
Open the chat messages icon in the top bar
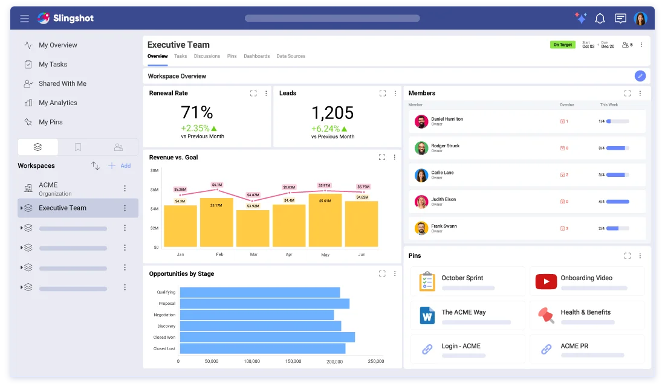(620, 18)
